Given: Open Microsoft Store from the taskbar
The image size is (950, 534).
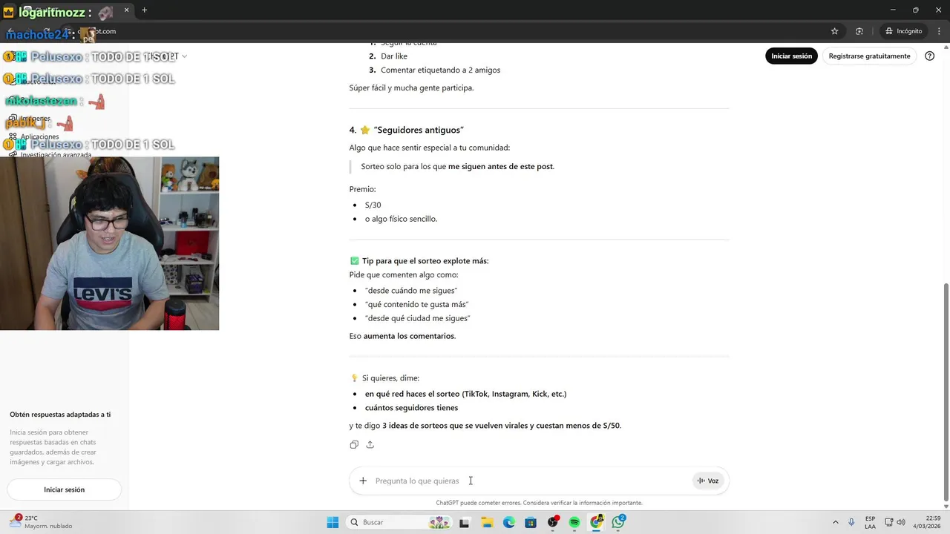Looking at the screenshot, I should [531, 522].
